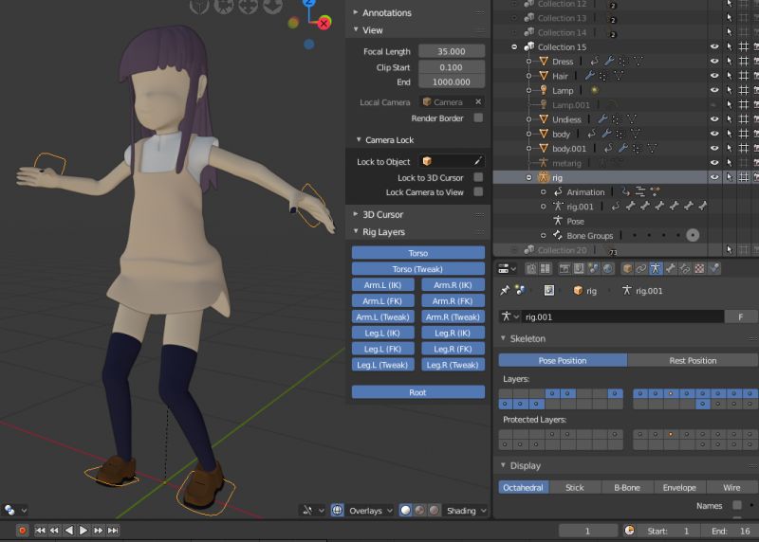This screenshot has width=759, height=542.
Task: Open the Bone properties tab
Action: pyautogui.click(x=671, y=268)
